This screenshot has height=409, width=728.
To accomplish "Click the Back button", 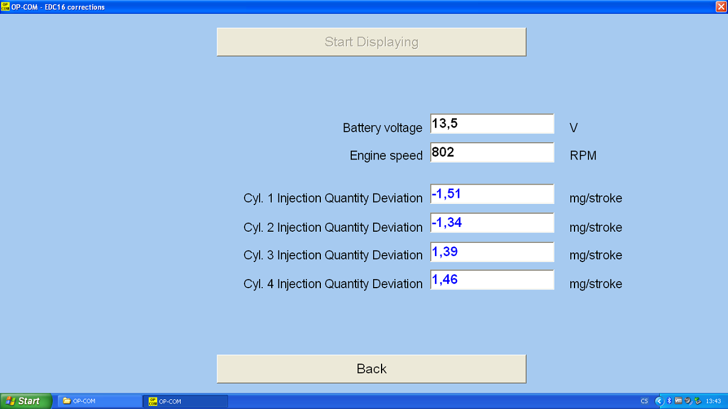I will point(371,369).
